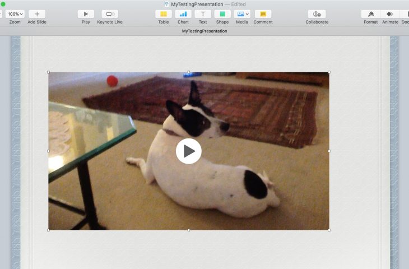This screenshot has width=409, height=269.
Task: Open the Shape picker
Action: tap(222, 14)
